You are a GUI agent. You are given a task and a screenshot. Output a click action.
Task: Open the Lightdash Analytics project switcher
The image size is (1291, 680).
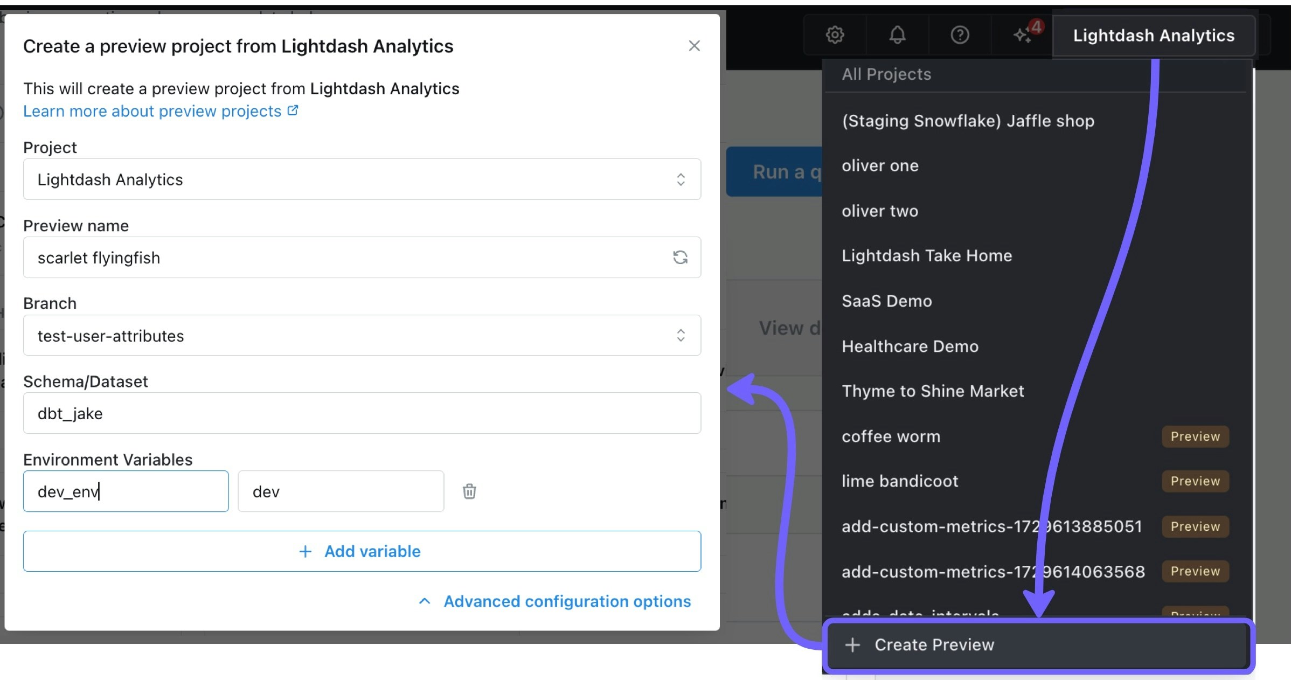click(x=1153, y=36)
